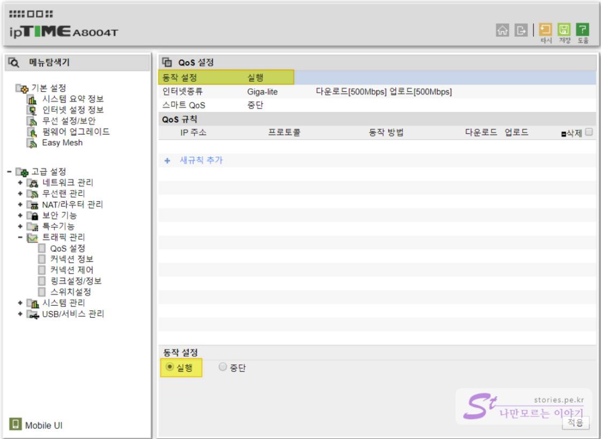601x439 pixels.
Task: Click the logout icon in header
Action: [521, 30]
